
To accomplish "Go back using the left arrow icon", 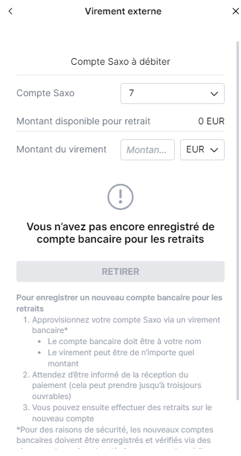I will click(10, 11).
